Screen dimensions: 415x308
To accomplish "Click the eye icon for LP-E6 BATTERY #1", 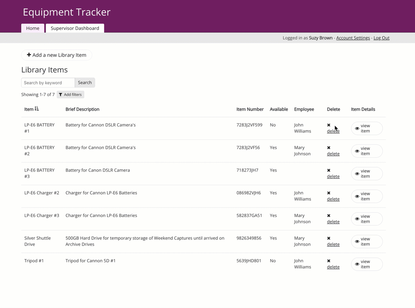I will [357, 129].
